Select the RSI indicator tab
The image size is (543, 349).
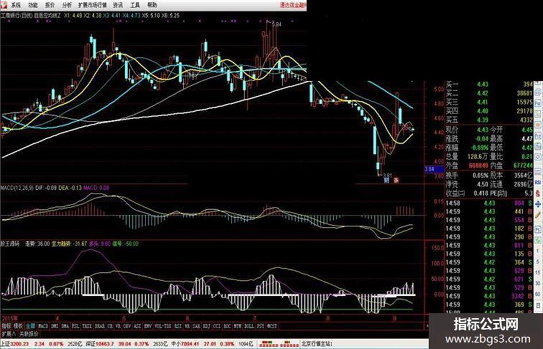pyautogui.click(x=177, y=326)
